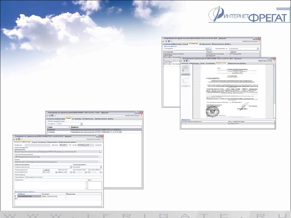Select highlighted property cell in additional properties table
Screen dimensions: 291x218
(x=29, y=196)
